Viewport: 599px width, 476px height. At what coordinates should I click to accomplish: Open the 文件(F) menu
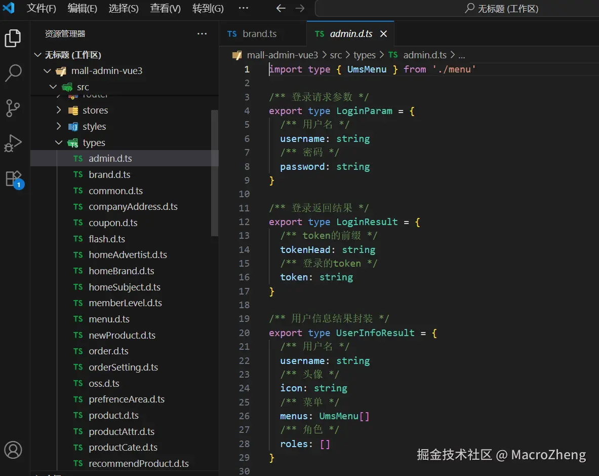coord(41,8)
